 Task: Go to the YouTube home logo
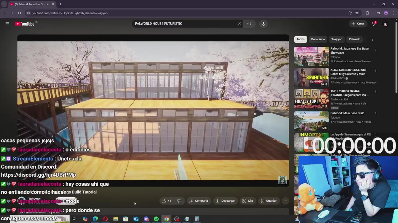pos(25,24)
